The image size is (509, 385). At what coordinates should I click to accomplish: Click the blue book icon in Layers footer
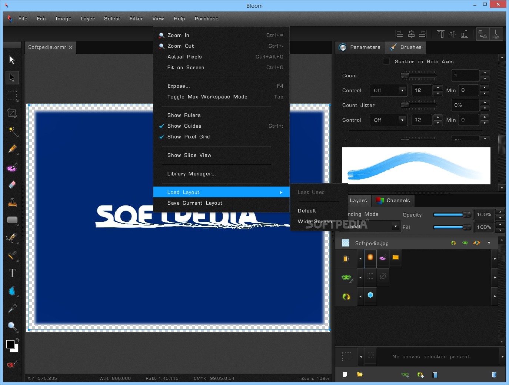(x=435, y=375)
